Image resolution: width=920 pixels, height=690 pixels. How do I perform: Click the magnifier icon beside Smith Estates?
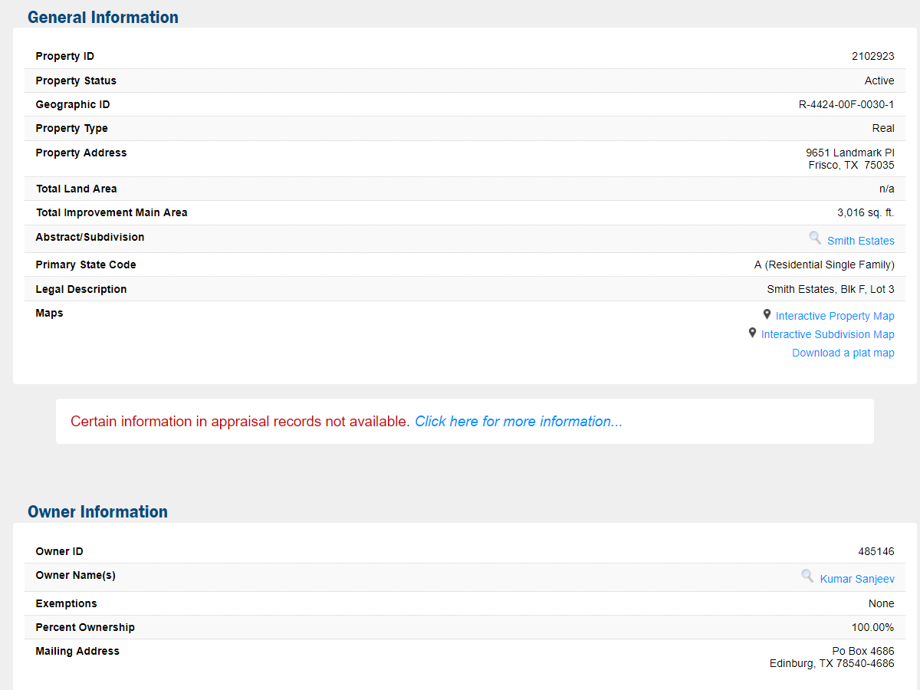[815, 238]
